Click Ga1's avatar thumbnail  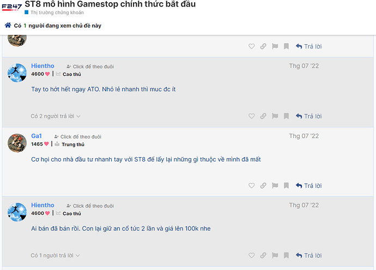[x=17, y=143]
